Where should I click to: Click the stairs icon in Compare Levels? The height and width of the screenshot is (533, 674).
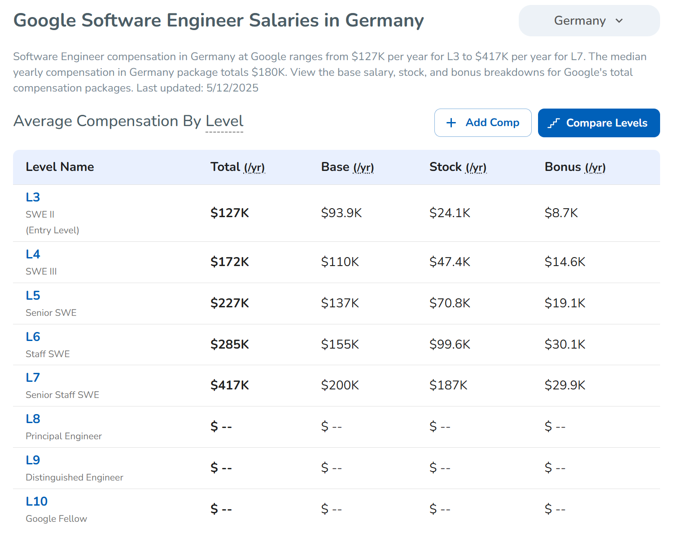(x=554, y=123)
